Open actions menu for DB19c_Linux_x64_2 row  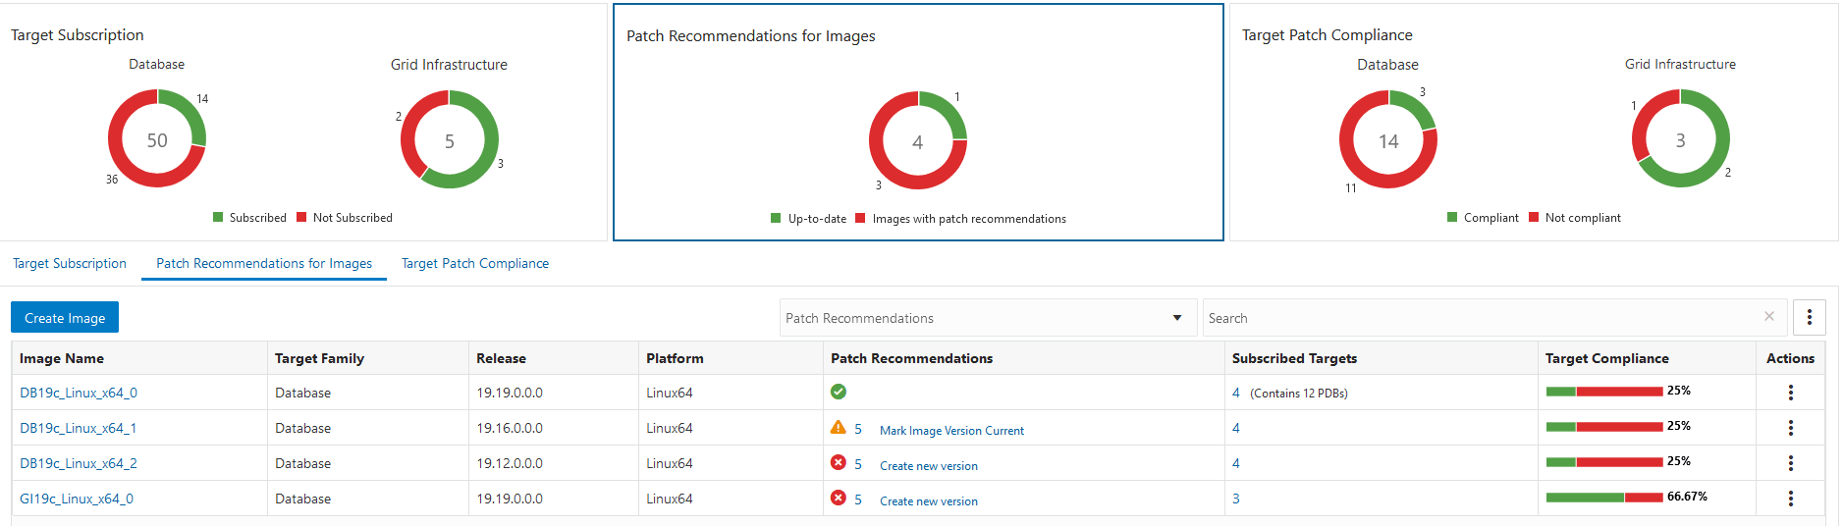[x=1790, y=463]
